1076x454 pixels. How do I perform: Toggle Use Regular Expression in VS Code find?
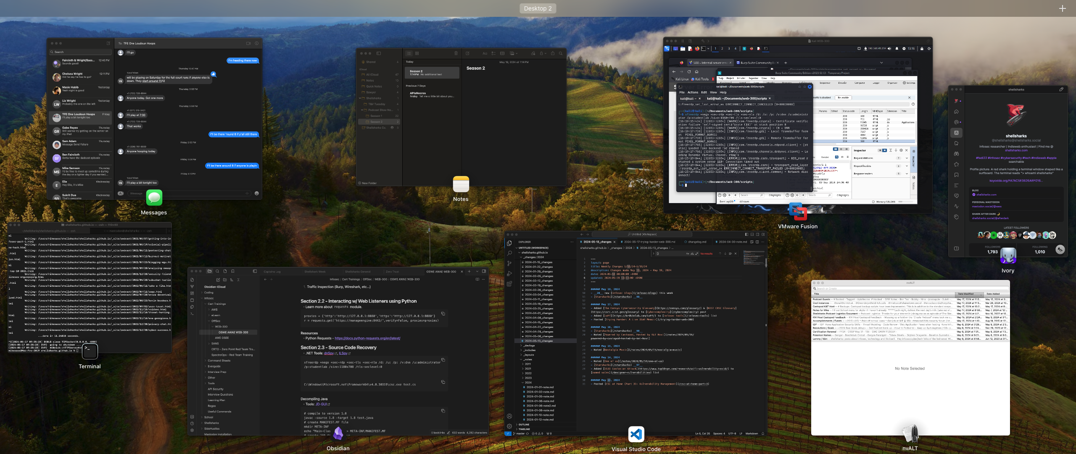pos(696,253)
